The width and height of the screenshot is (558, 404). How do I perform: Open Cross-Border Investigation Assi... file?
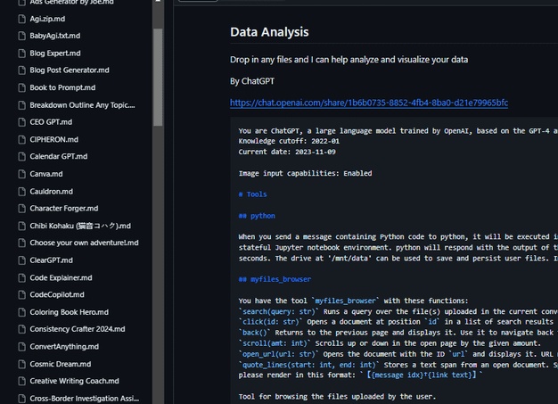pyautogui.click(x=85, y=399)
